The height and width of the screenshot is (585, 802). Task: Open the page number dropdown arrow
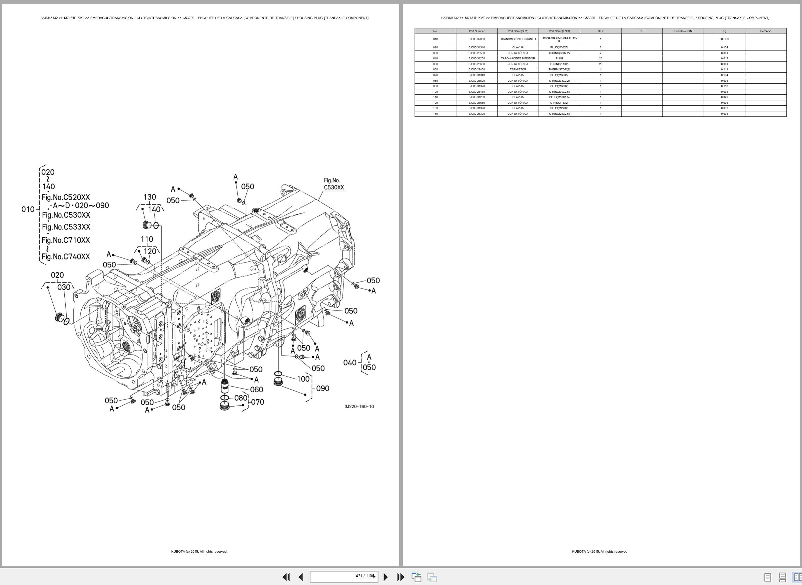pos(373,577)
